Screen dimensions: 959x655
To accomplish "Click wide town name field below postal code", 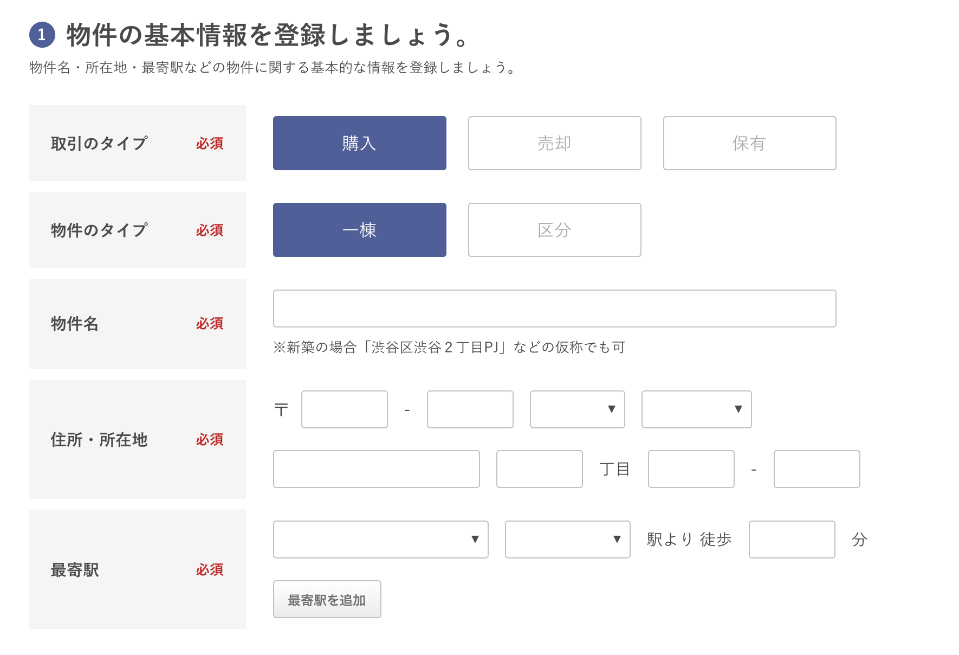I will click(376, 469).
